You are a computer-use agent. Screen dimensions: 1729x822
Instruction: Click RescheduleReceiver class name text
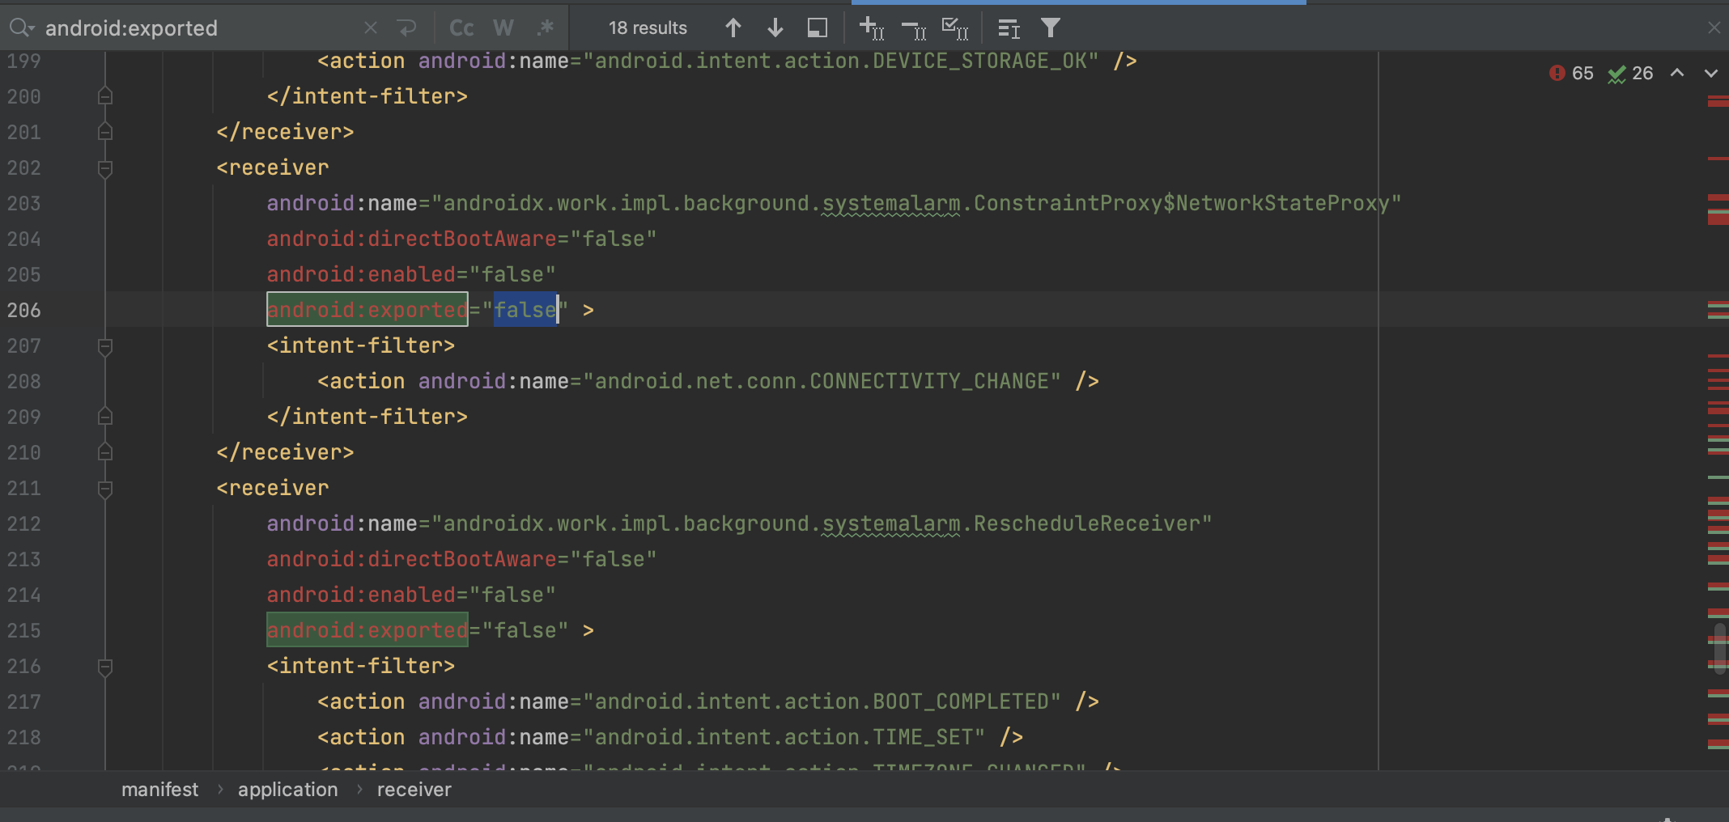point(1086,523)
